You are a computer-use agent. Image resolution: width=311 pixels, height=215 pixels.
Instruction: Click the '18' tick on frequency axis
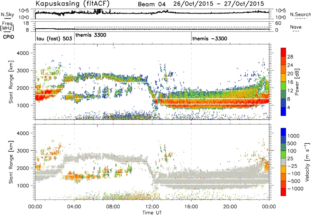[x=26, y=23]
